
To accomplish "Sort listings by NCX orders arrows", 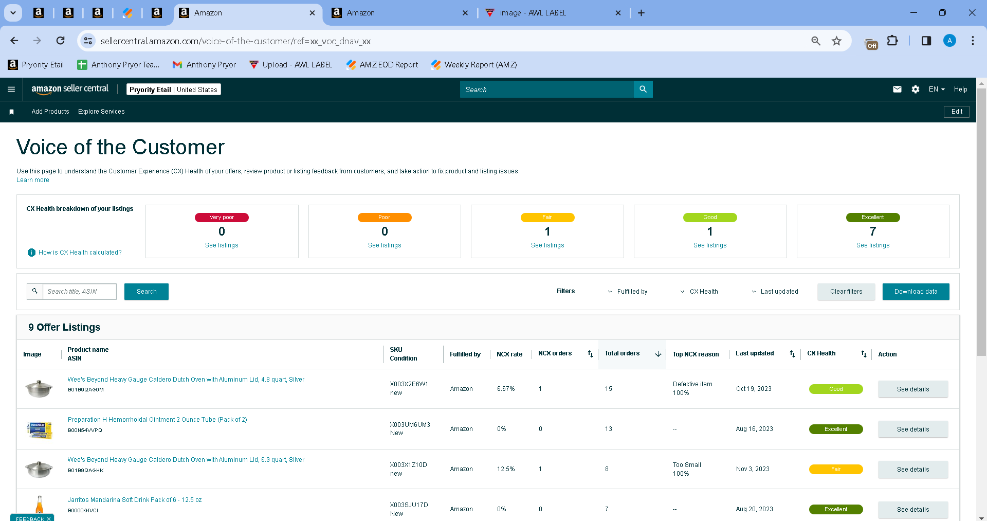I will tap(590, 354).
